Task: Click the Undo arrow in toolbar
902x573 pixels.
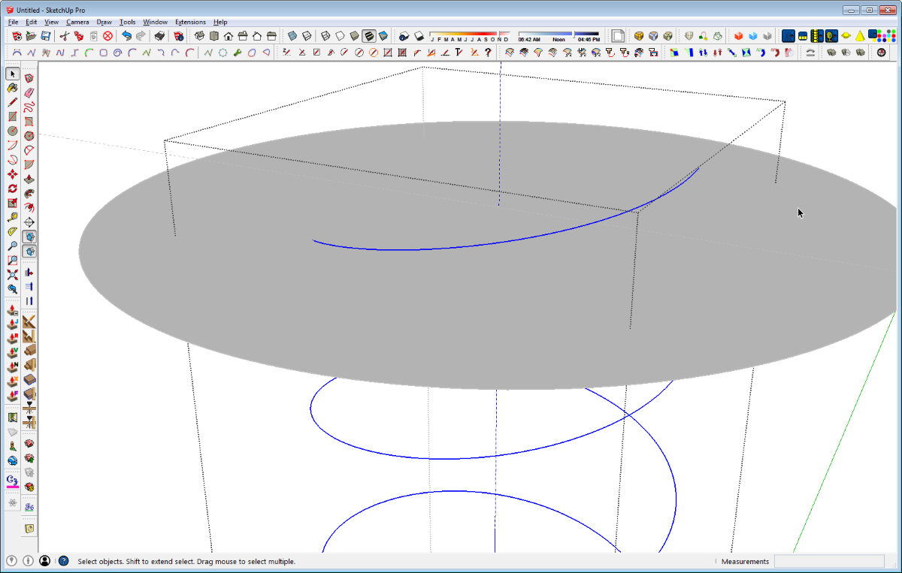Action: [126, 35]
